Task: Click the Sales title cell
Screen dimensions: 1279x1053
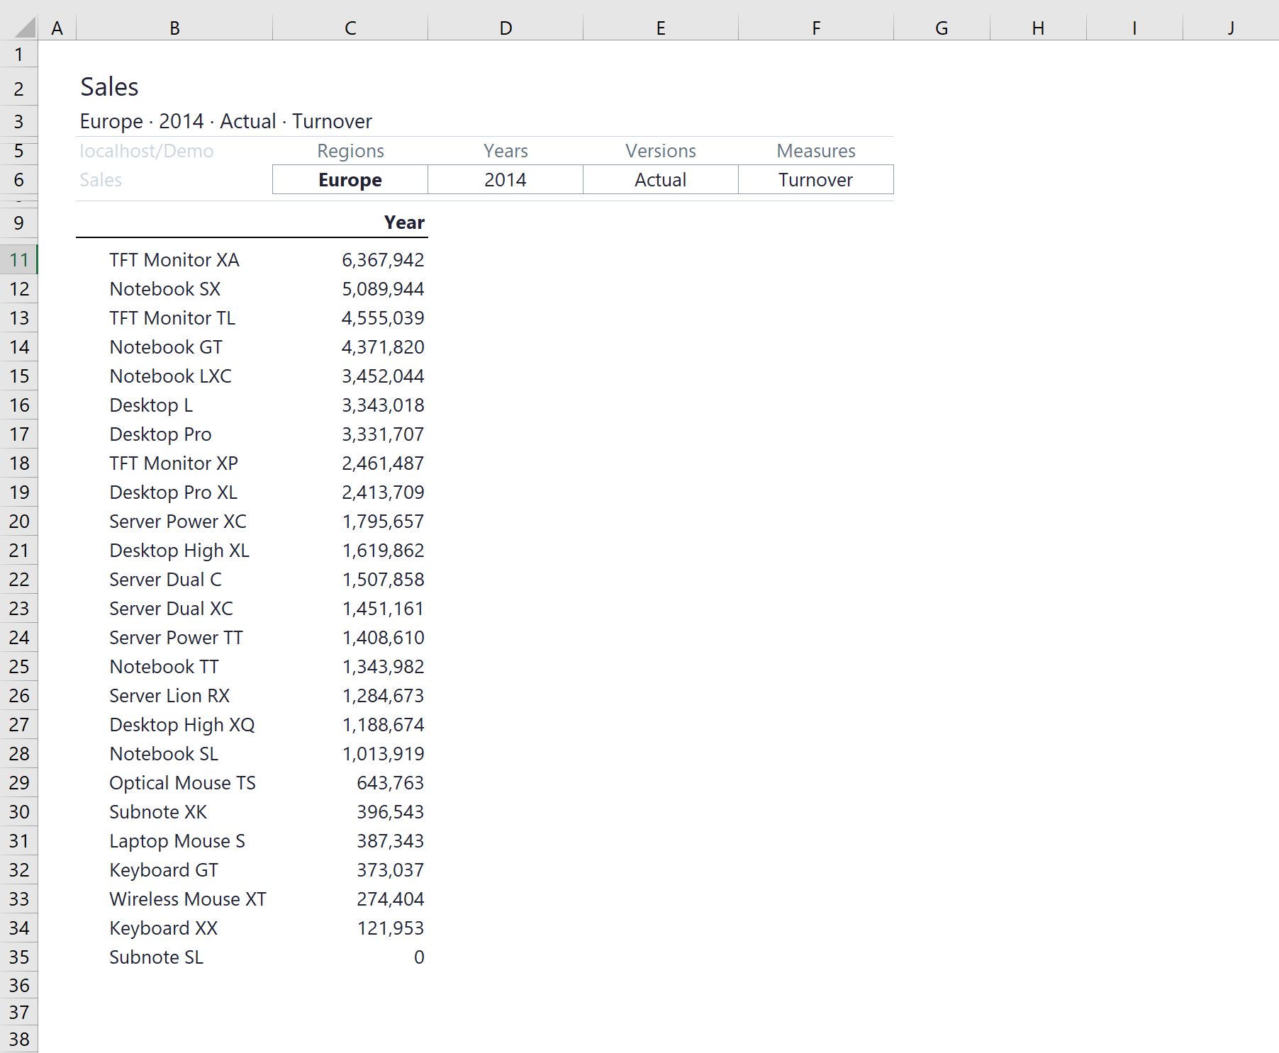Action: (x=109, y=87)
